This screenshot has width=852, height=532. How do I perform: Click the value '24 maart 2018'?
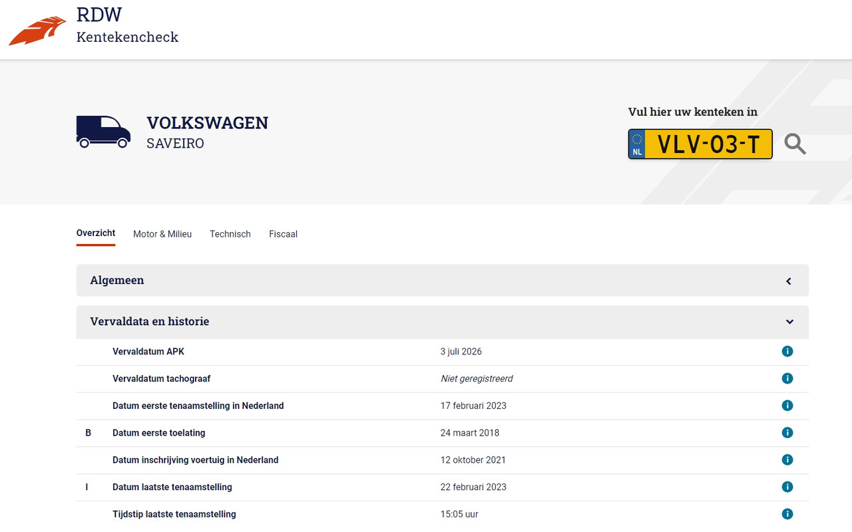(x=470, y=433)
